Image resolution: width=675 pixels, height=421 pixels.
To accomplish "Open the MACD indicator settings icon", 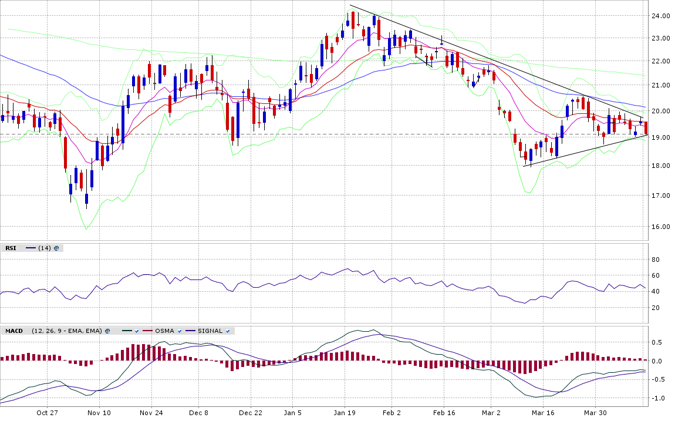I will click(107, 331).
